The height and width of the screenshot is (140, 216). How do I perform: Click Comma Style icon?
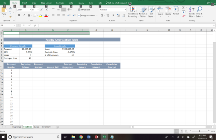click(113, 15)
